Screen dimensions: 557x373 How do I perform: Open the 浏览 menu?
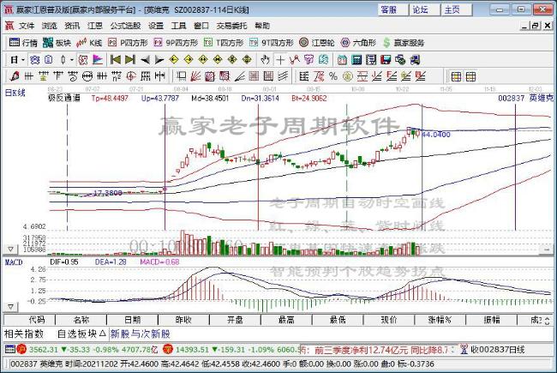(49, 26)
